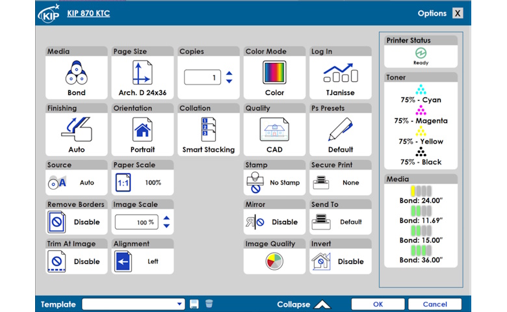Click the Copies number input field
The height and width of the screenshot is (312, 507).
(x=202, y=77)
